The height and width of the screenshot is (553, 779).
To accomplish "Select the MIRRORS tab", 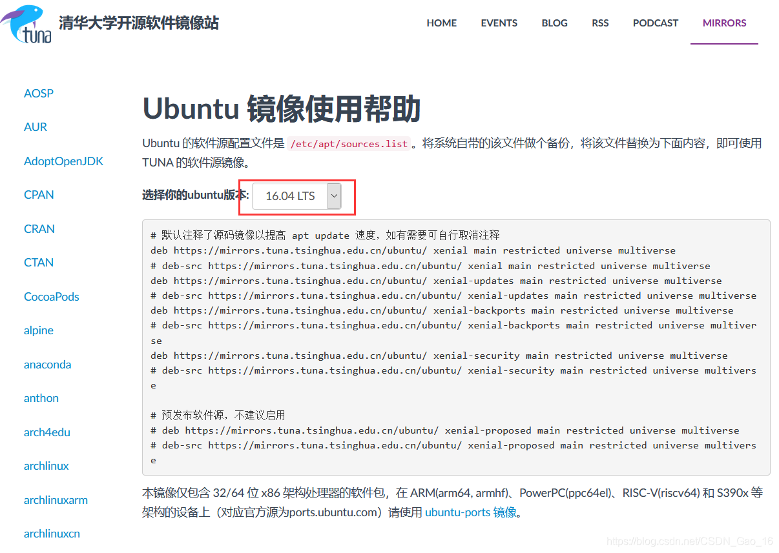I will pyautogui.click(x=724, y=23).
